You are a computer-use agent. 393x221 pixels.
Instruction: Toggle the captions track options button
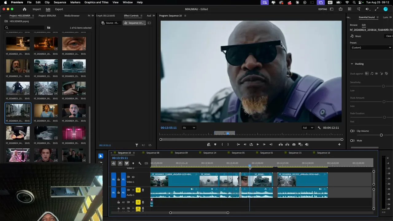pyautogui.click(x=146, y=163)
